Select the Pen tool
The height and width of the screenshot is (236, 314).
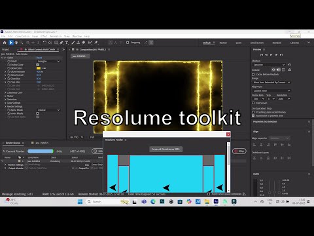[61, 43]
